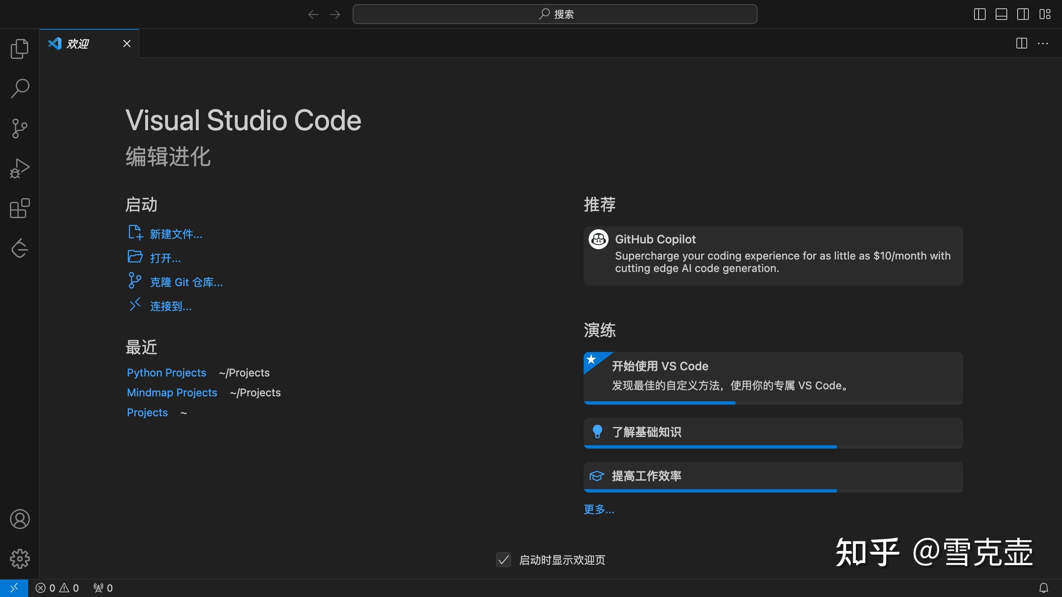
Task: Uncheck 启动时显示欢迎页 option
Action: click(x=504, y=560)
